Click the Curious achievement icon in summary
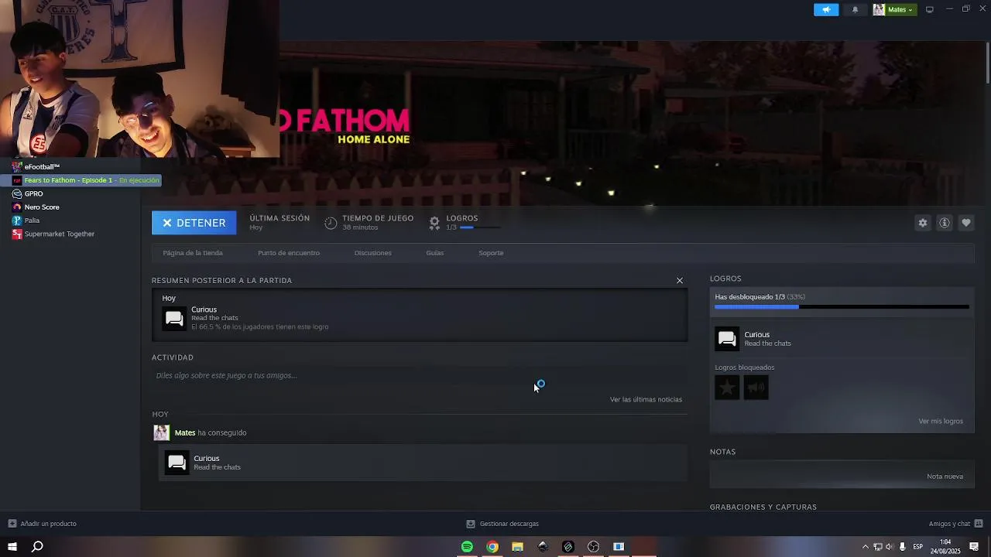 tap(174, 318)
